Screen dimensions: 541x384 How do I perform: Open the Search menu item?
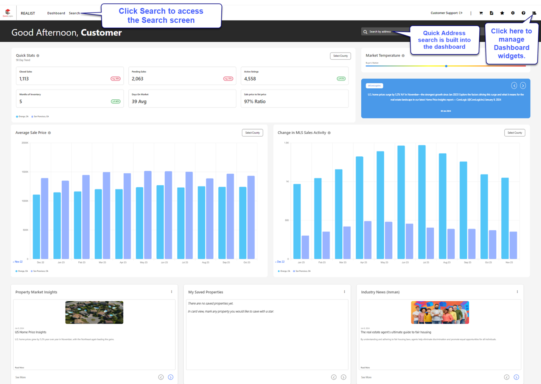click(74, 13)
